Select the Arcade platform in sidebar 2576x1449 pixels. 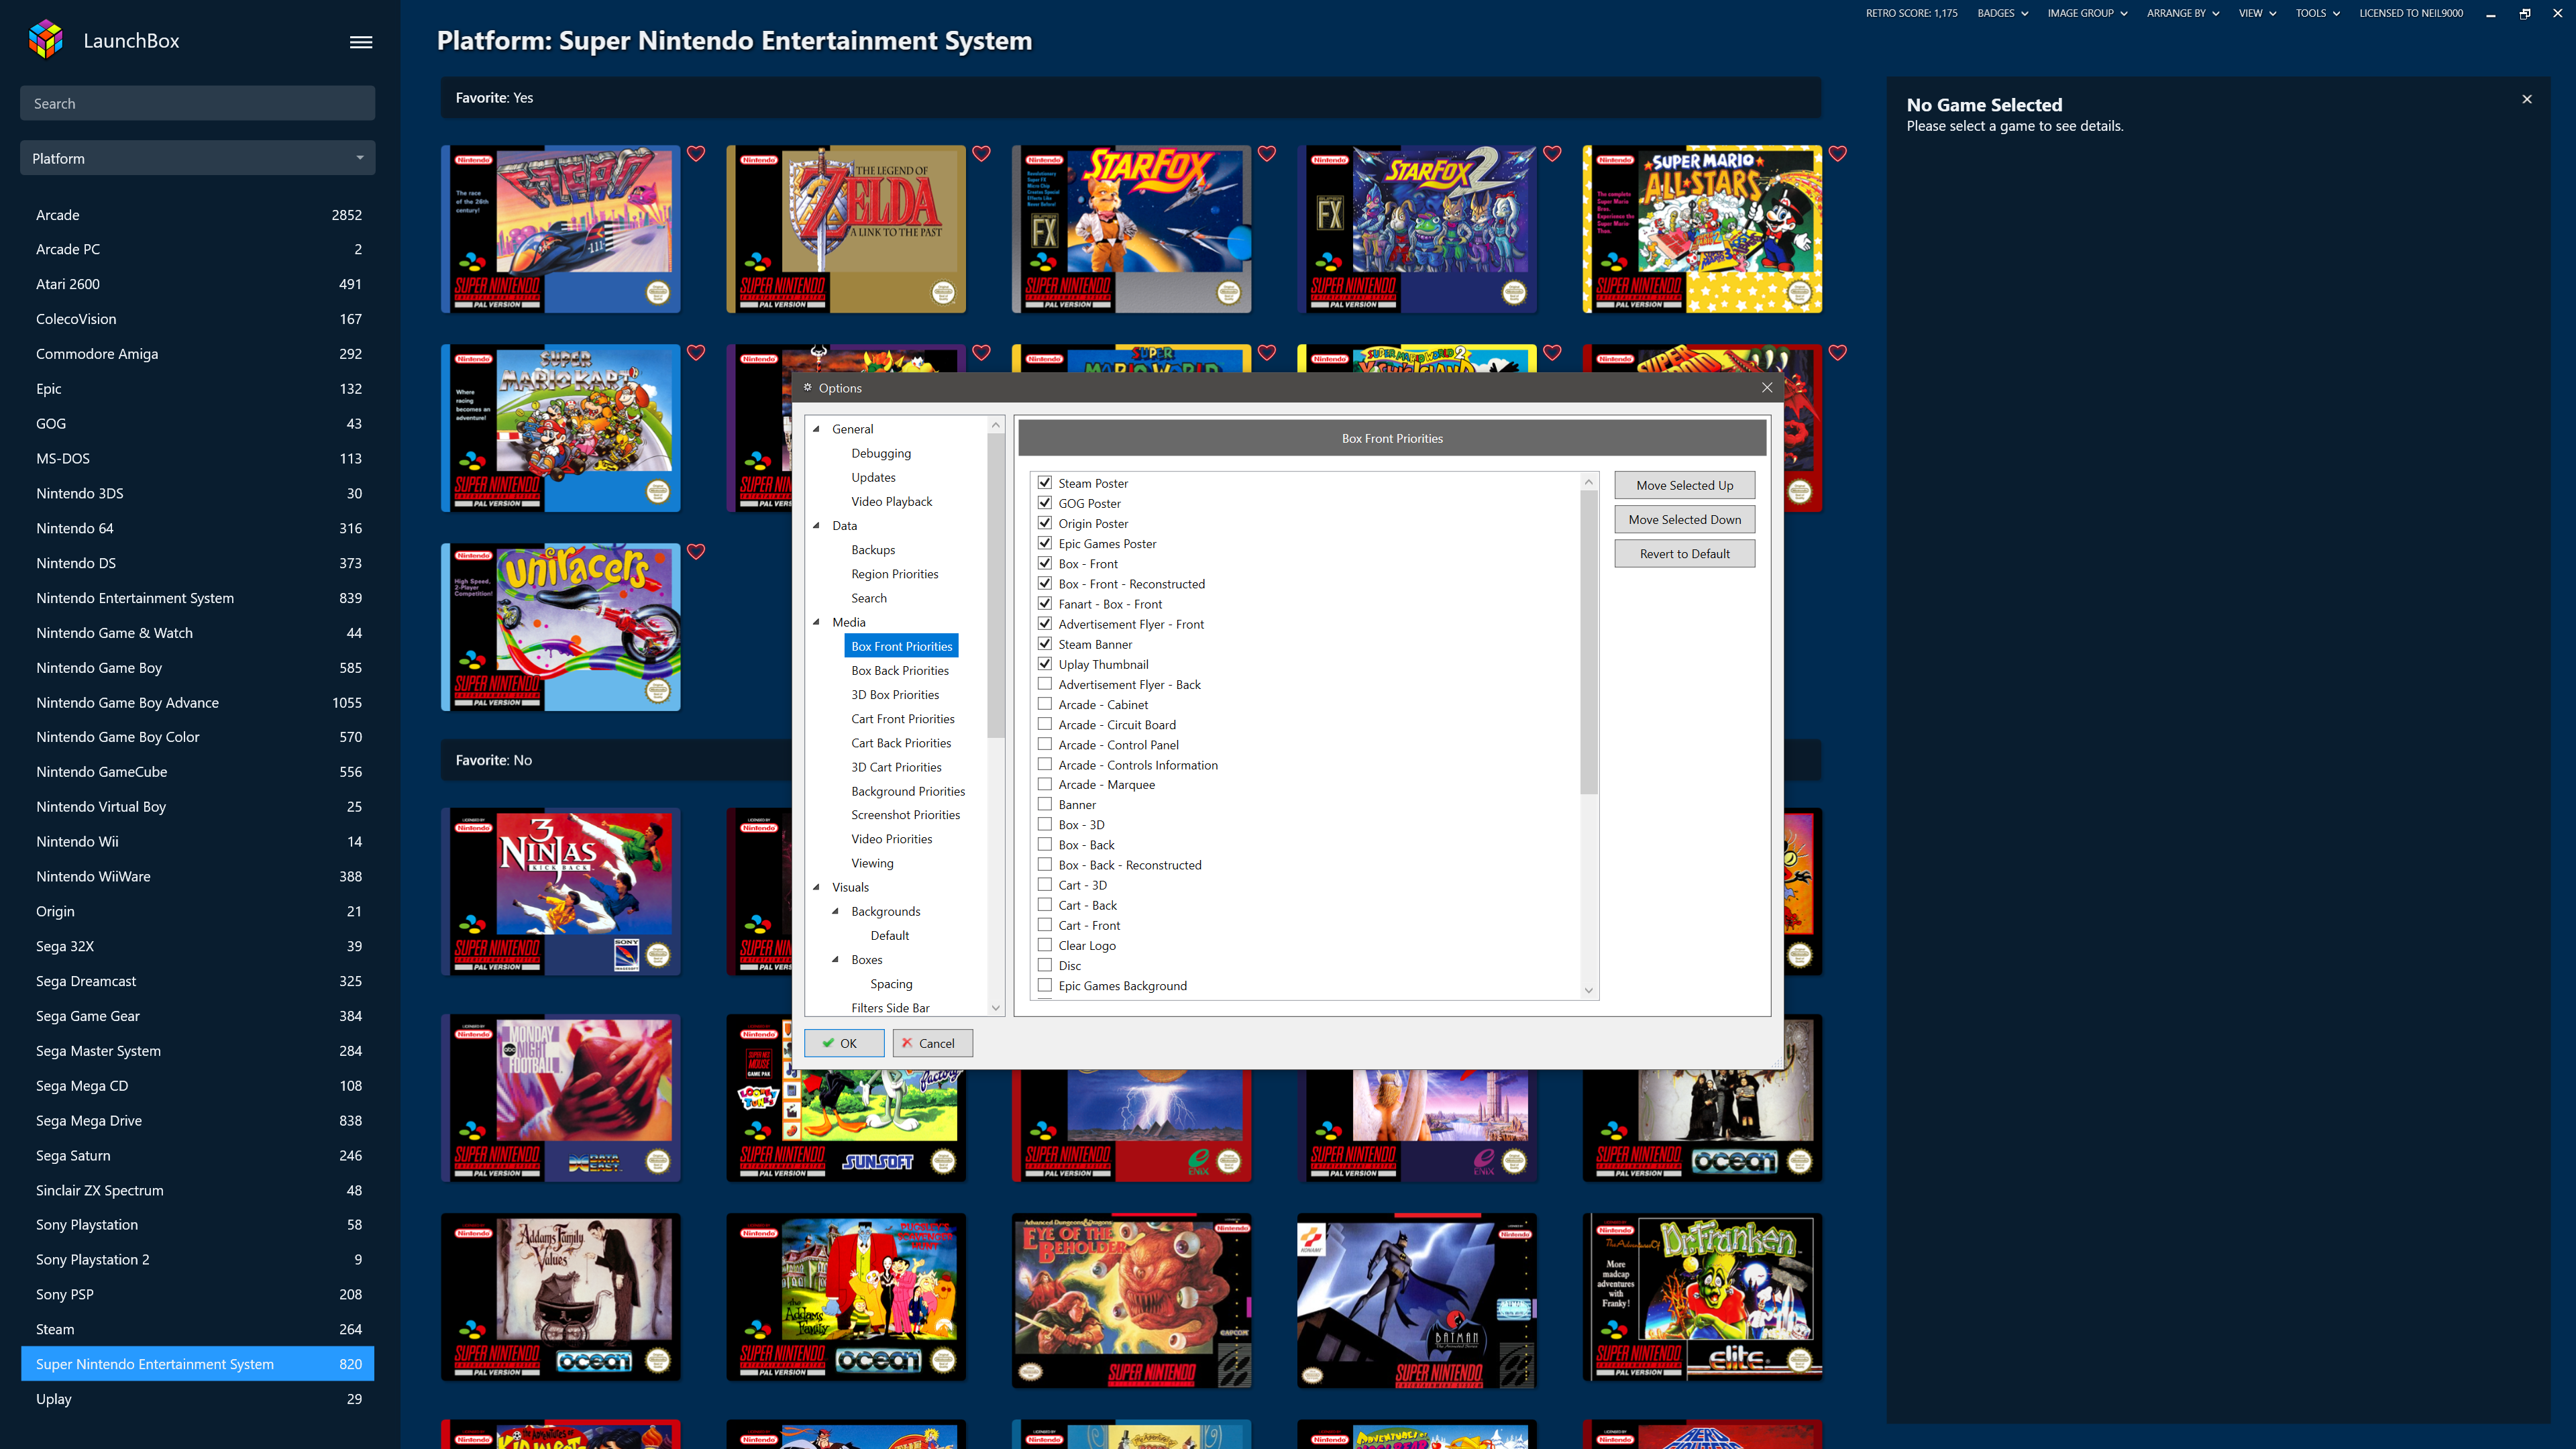tap(198, 215)
